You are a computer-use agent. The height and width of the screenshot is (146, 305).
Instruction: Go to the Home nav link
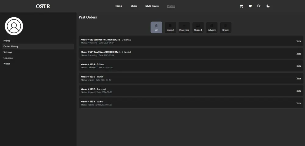click(118, 6)
